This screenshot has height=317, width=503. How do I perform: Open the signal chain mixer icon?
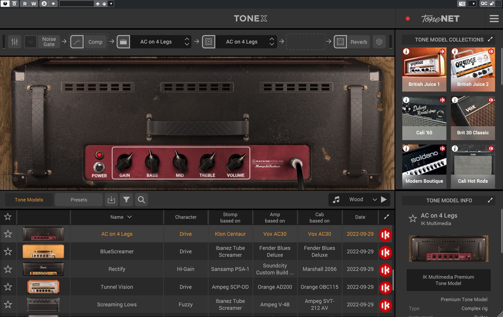point(14,41)
